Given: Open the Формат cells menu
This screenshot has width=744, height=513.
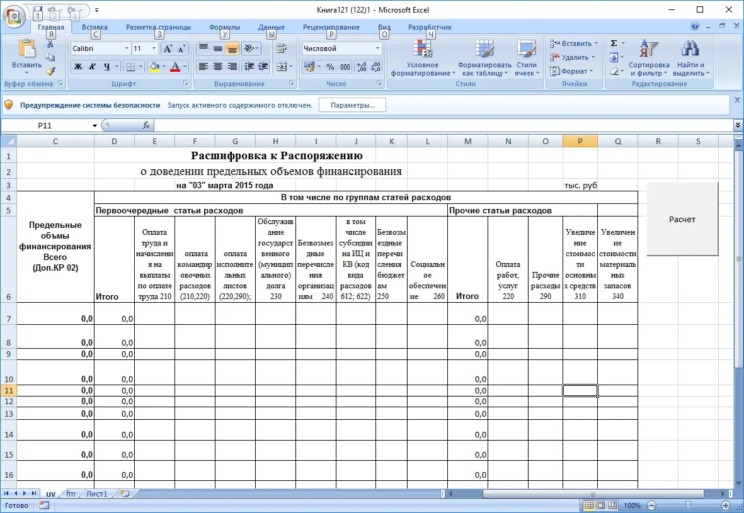Looking at the screenshot, I should click(571, 71).
